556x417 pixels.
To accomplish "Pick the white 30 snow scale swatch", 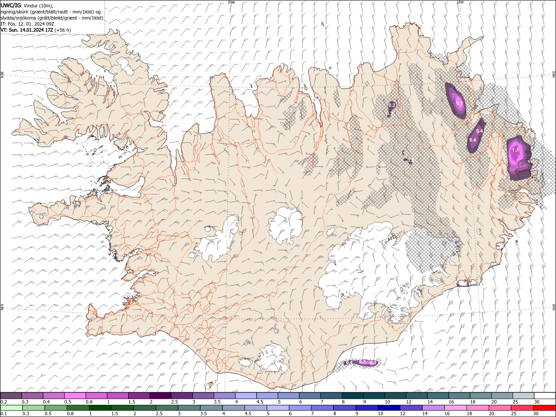I will (x=545, y=396).
